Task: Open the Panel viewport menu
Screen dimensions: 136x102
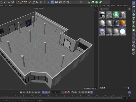Action: 10,6
